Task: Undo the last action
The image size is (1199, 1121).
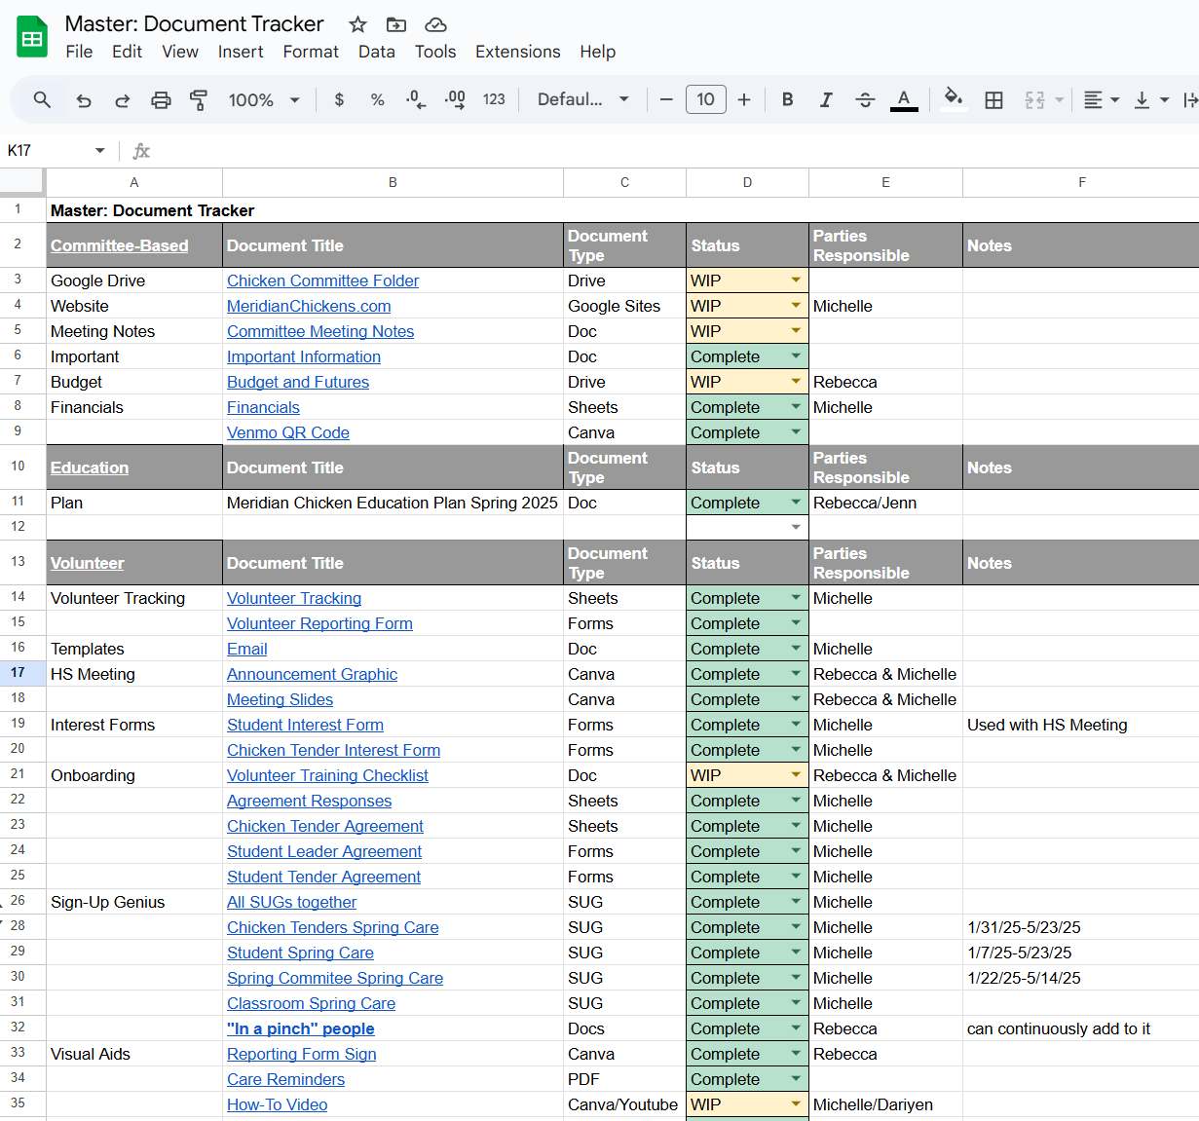Action: 84,99
